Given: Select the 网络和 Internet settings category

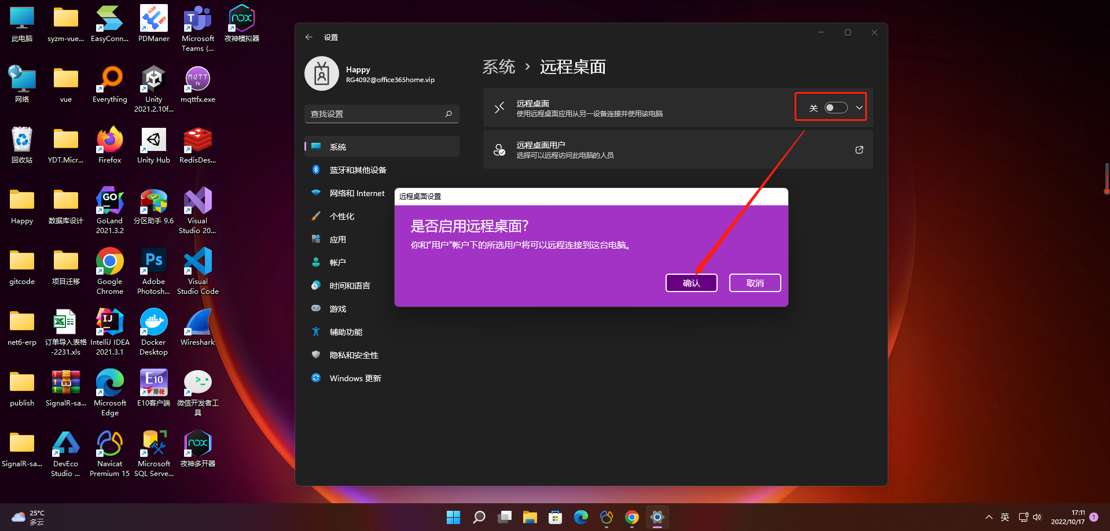Looking at the screenshot, I should tap(357, 193).
